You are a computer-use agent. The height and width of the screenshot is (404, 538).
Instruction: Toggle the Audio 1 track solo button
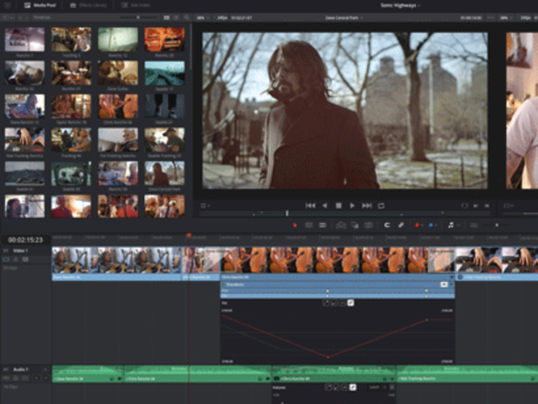click(36, 378)
